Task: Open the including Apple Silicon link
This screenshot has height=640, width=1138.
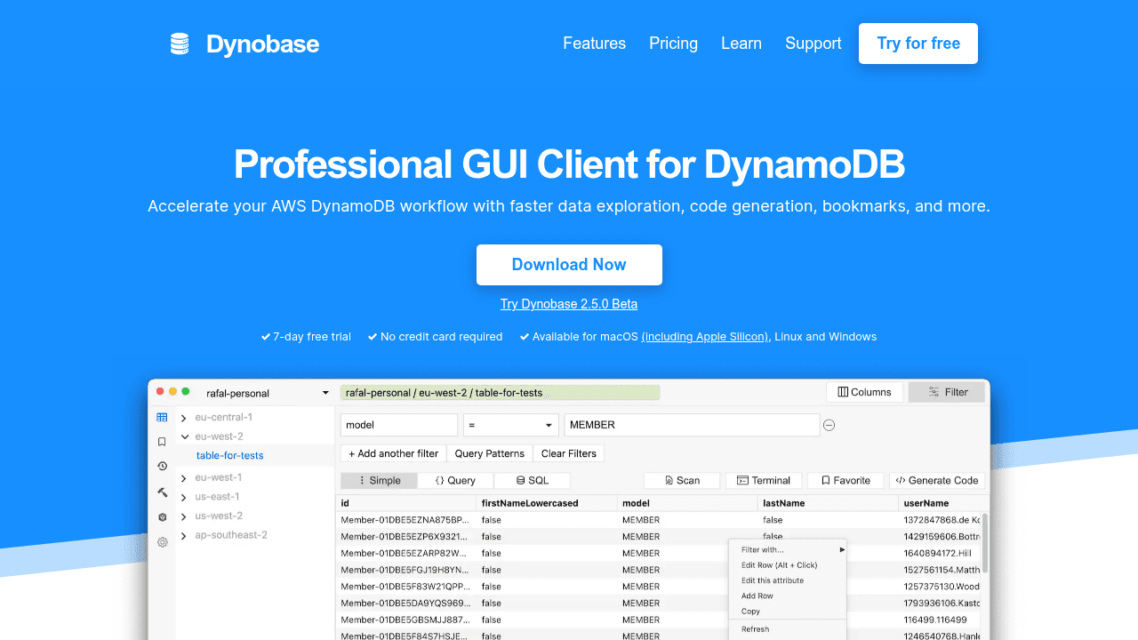Action: pyautogui.click(x=706, y=337)
